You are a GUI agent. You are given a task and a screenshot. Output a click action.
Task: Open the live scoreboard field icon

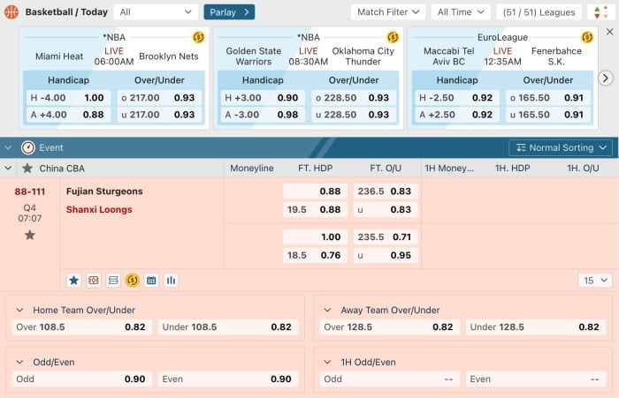[x=94, y=280]
